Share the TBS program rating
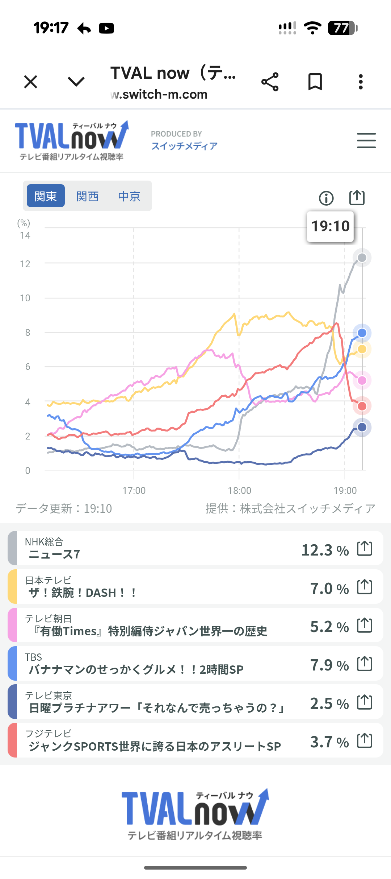Viewport: 391px width, 879px height. coord(365,664)
